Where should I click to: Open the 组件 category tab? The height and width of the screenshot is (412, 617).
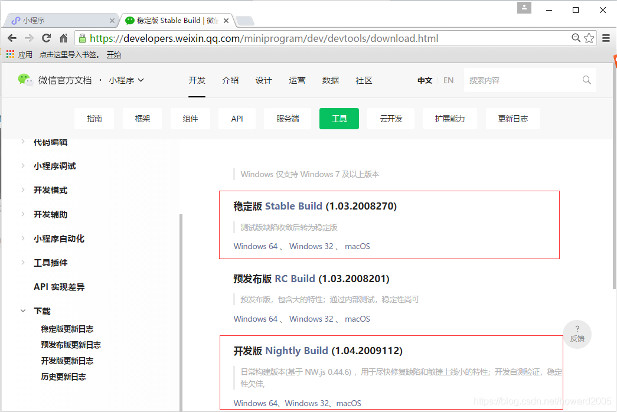pyautogui.click(x=190, y=119)
